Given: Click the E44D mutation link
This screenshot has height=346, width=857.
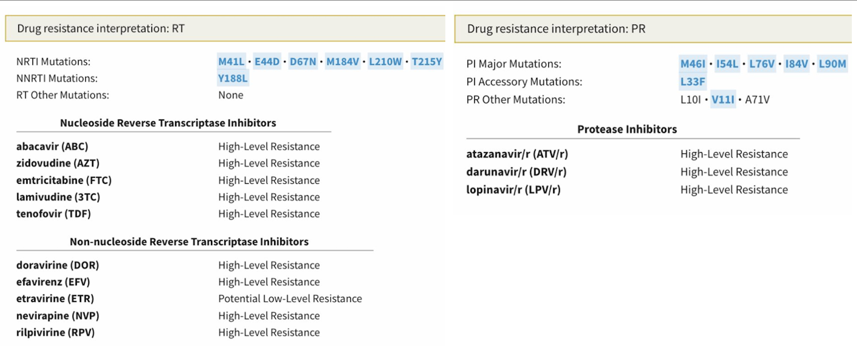Looking at the screenshot, I should click(267, 62).
